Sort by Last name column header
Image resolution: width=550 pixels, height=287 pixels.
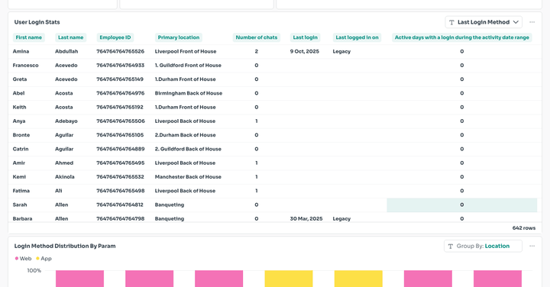[70, 37]
